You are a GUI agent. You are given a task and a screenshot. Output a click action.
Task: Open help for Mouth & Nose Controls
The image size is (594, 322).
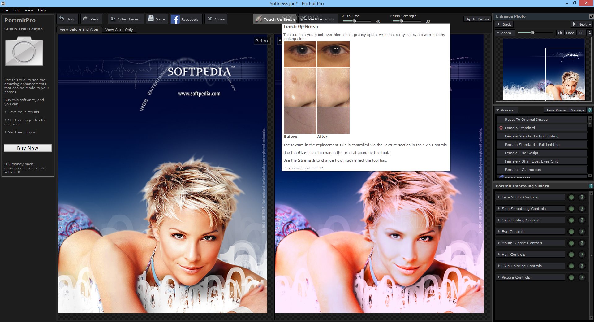(x=582, y=243)
